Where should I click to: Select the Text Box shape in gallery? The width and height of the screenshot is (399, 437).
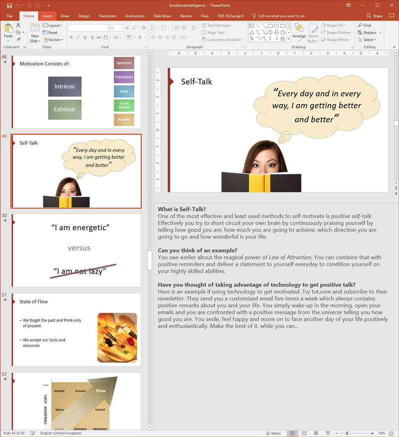click(x=251, y=26)
